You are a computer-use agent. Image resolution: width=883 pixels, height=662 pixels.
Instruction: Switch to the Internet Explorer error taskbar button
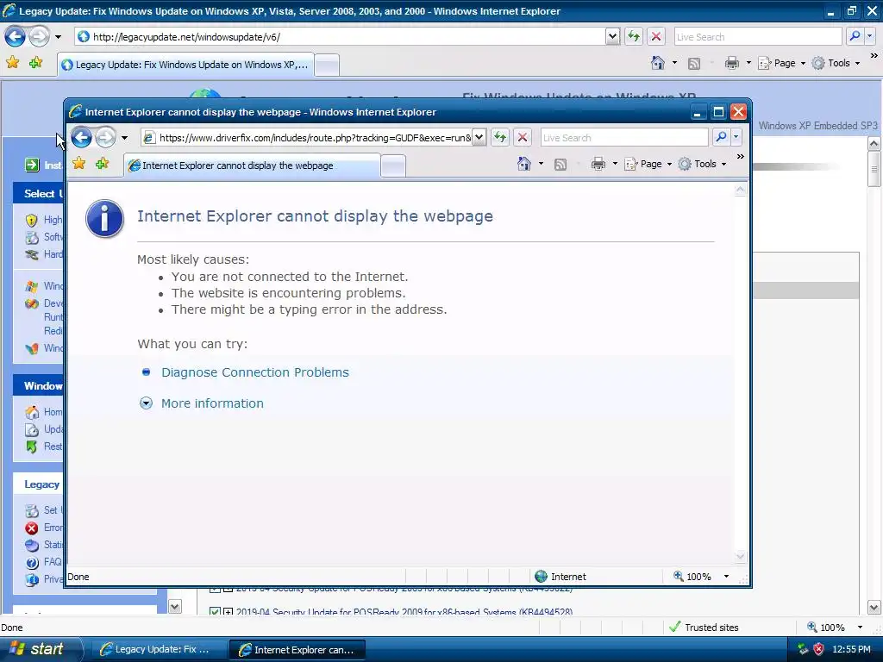tap(297, 649)
